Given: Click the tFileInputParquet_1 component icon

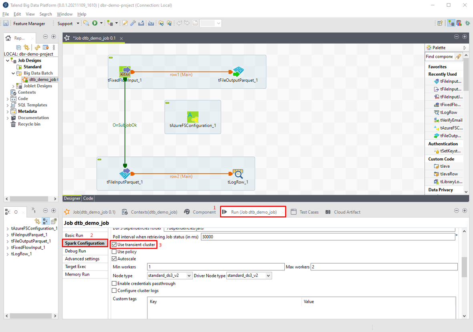Looking at the screenshot, I should tap(125, 174).
